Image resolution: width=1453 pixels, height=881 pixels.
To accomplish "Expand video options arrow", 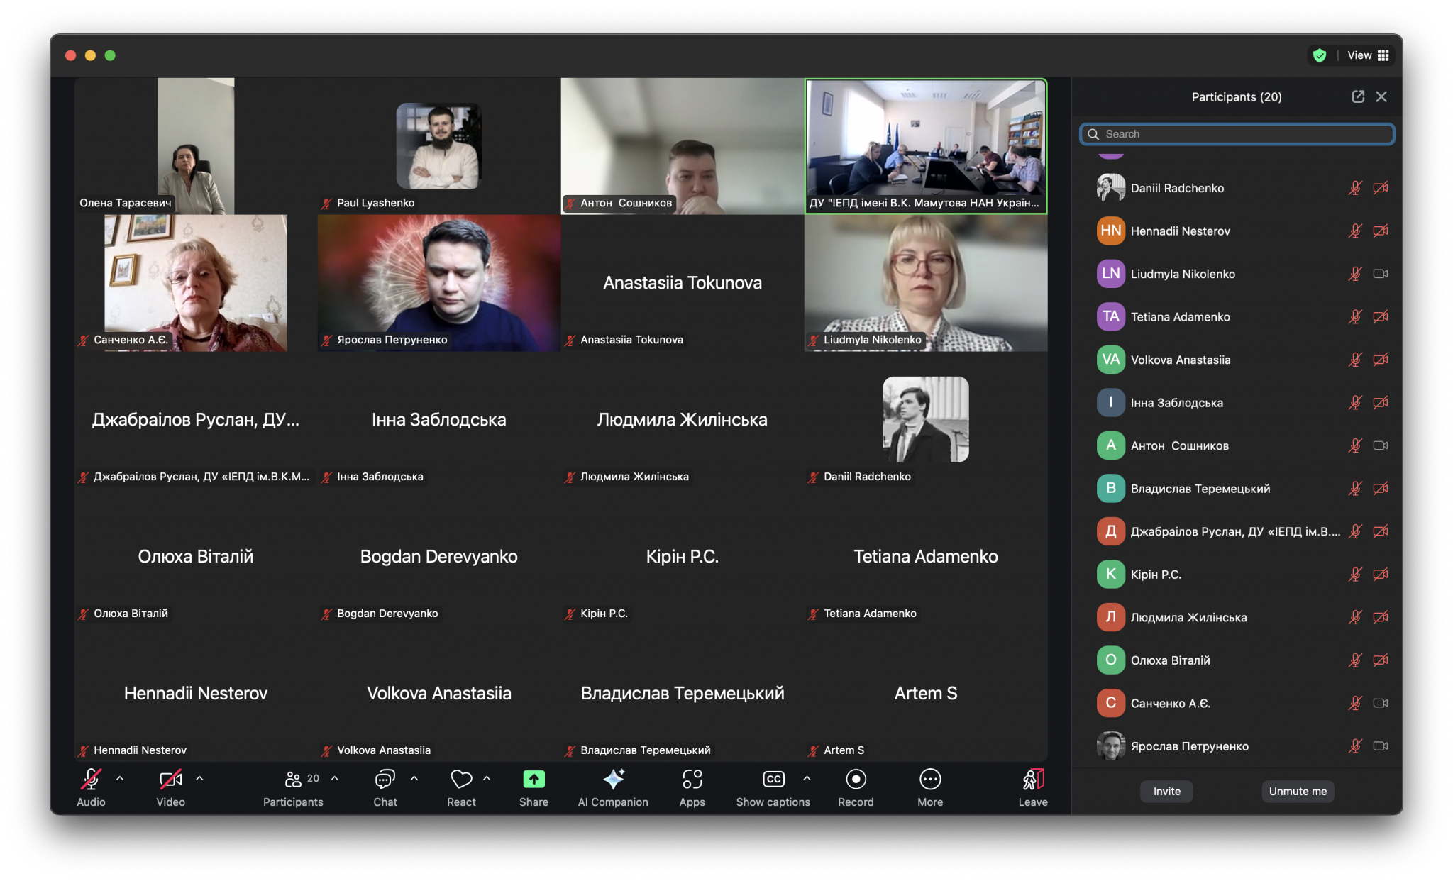I will coord(199,778).
